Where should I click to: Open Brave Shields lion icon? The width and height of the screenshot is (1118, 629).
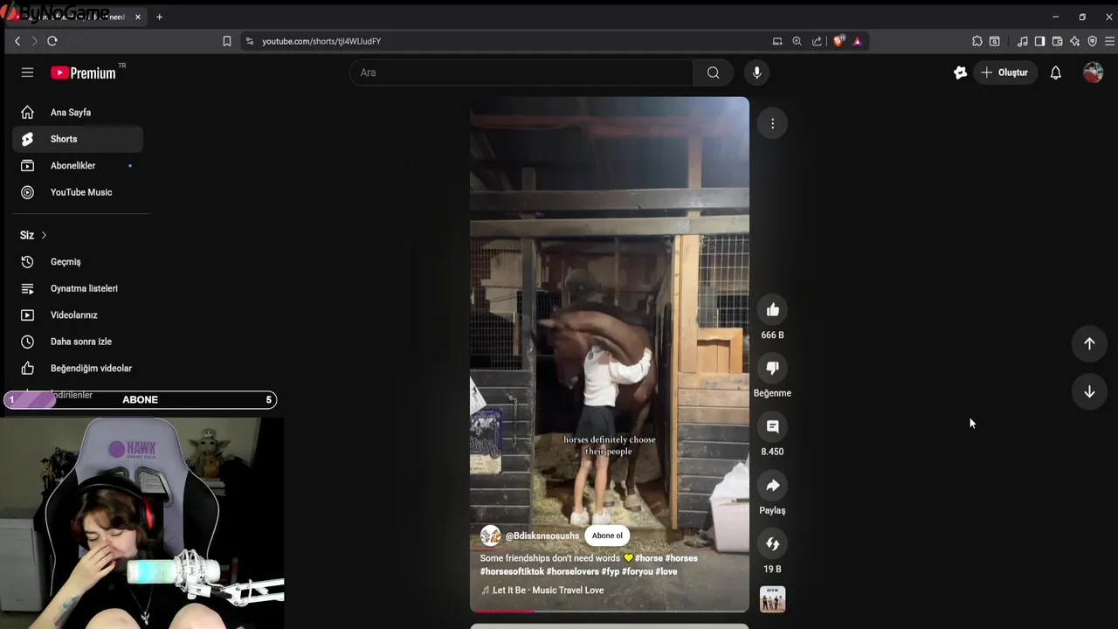[x=839, y=41]
